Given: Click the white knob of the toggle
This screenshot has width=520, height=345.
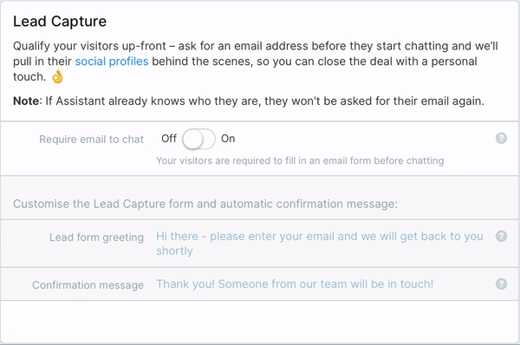Looking at the screenshot, I should pyautogui.click(x=192, y=139).
